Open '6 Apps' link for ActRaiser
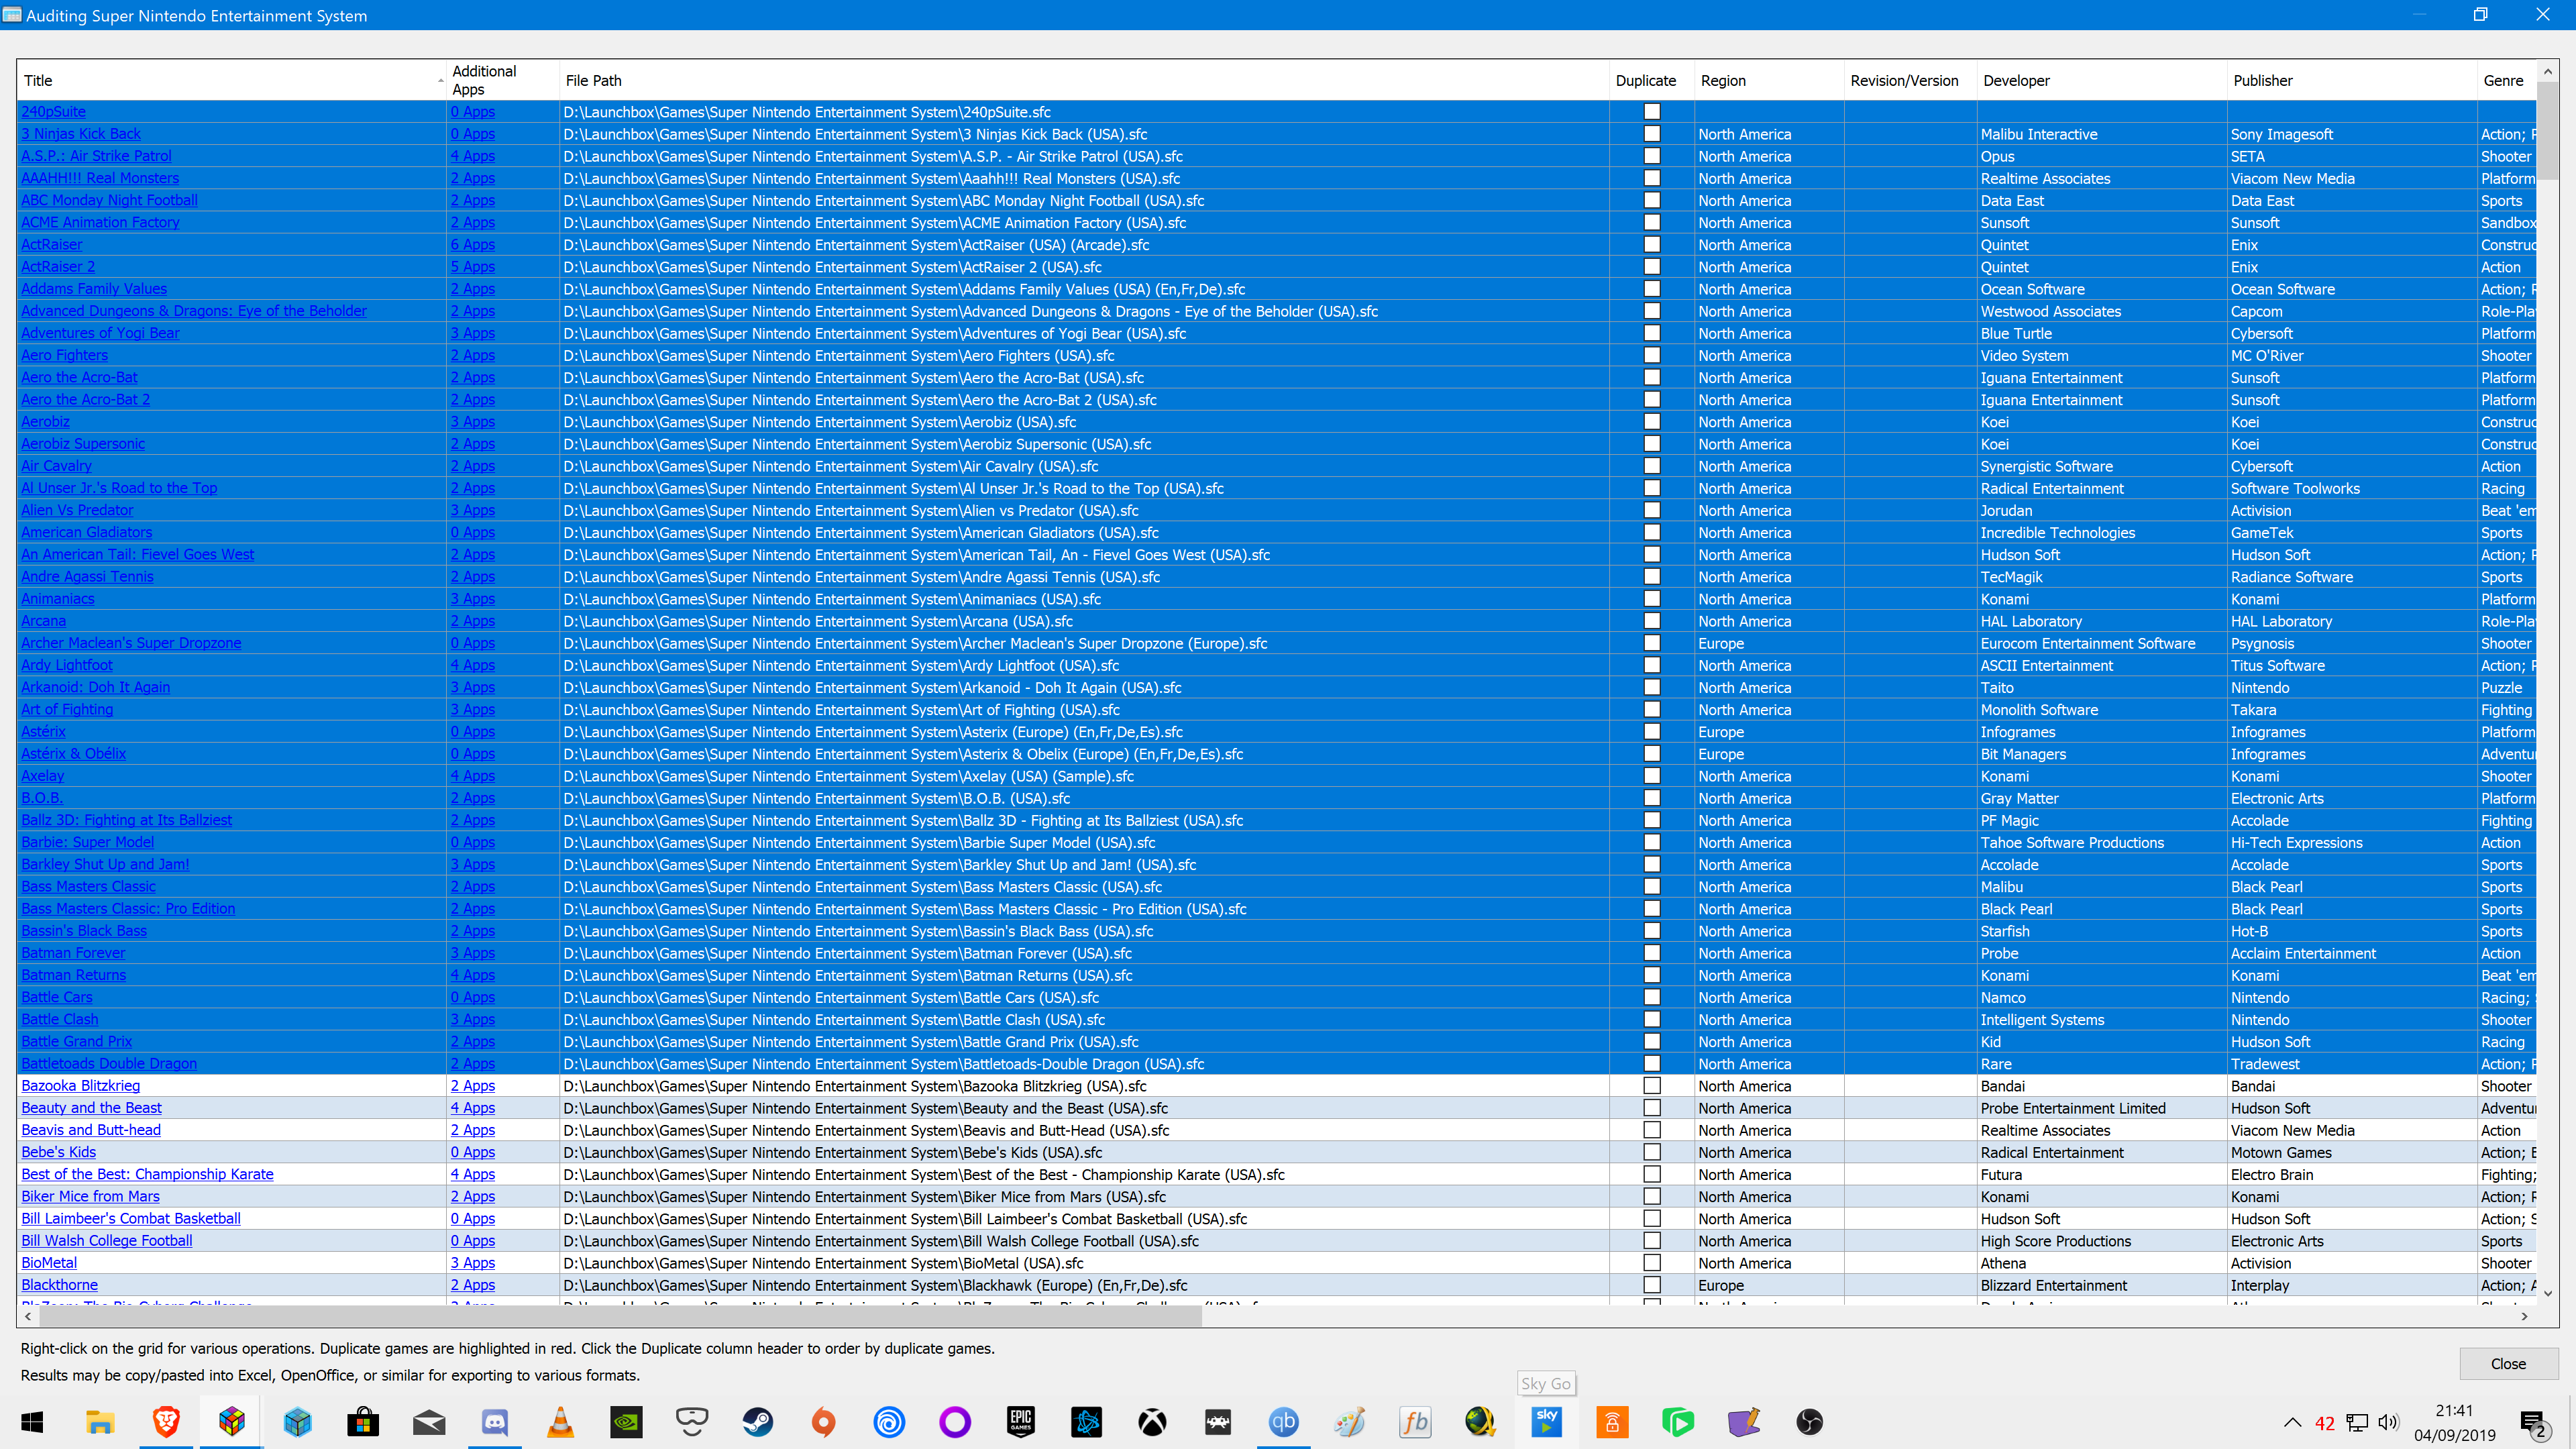Screen dimensions: 2576x1449 [473, 245]
